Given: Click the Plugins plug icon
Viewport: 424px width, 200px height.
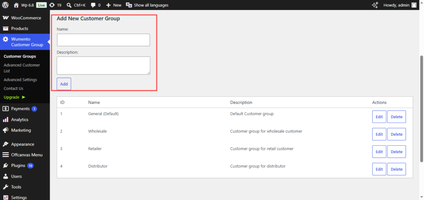Looking at the screenshot, I should pyautogui.click(x=5, y=165).
